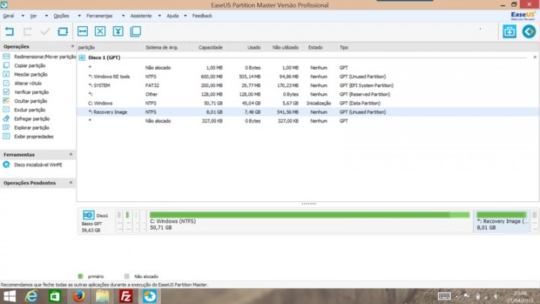This screenshot has width=540, height=304.
Task: Click the Refresh disk toolbar icon
Action: click(x=63, y=32)
